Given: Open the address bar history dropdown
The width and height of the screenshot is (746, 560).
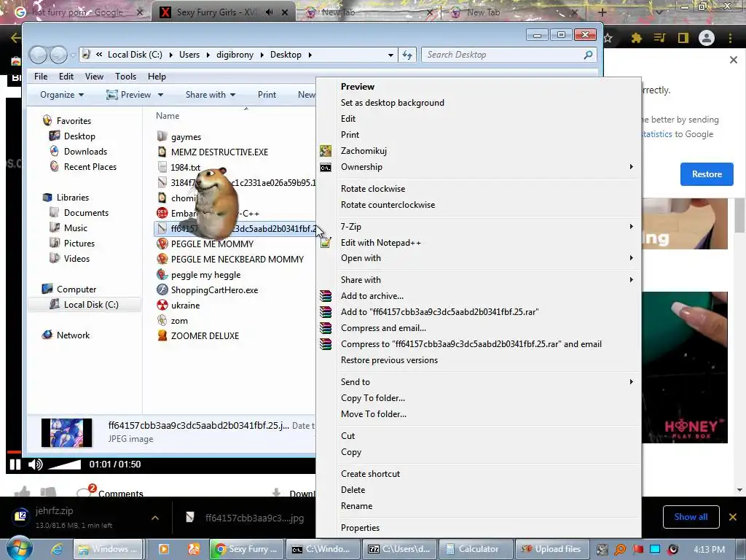Looking at the screenshot, I should point(390,55).
